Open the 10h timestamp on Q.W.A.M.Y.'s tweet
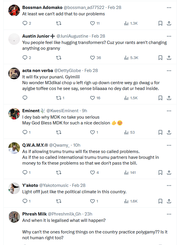 click(x=77, y=145)
